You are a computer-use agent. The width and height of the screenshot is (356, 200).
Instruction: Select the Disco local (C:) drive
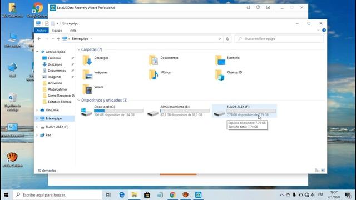[x=112, y=111]
